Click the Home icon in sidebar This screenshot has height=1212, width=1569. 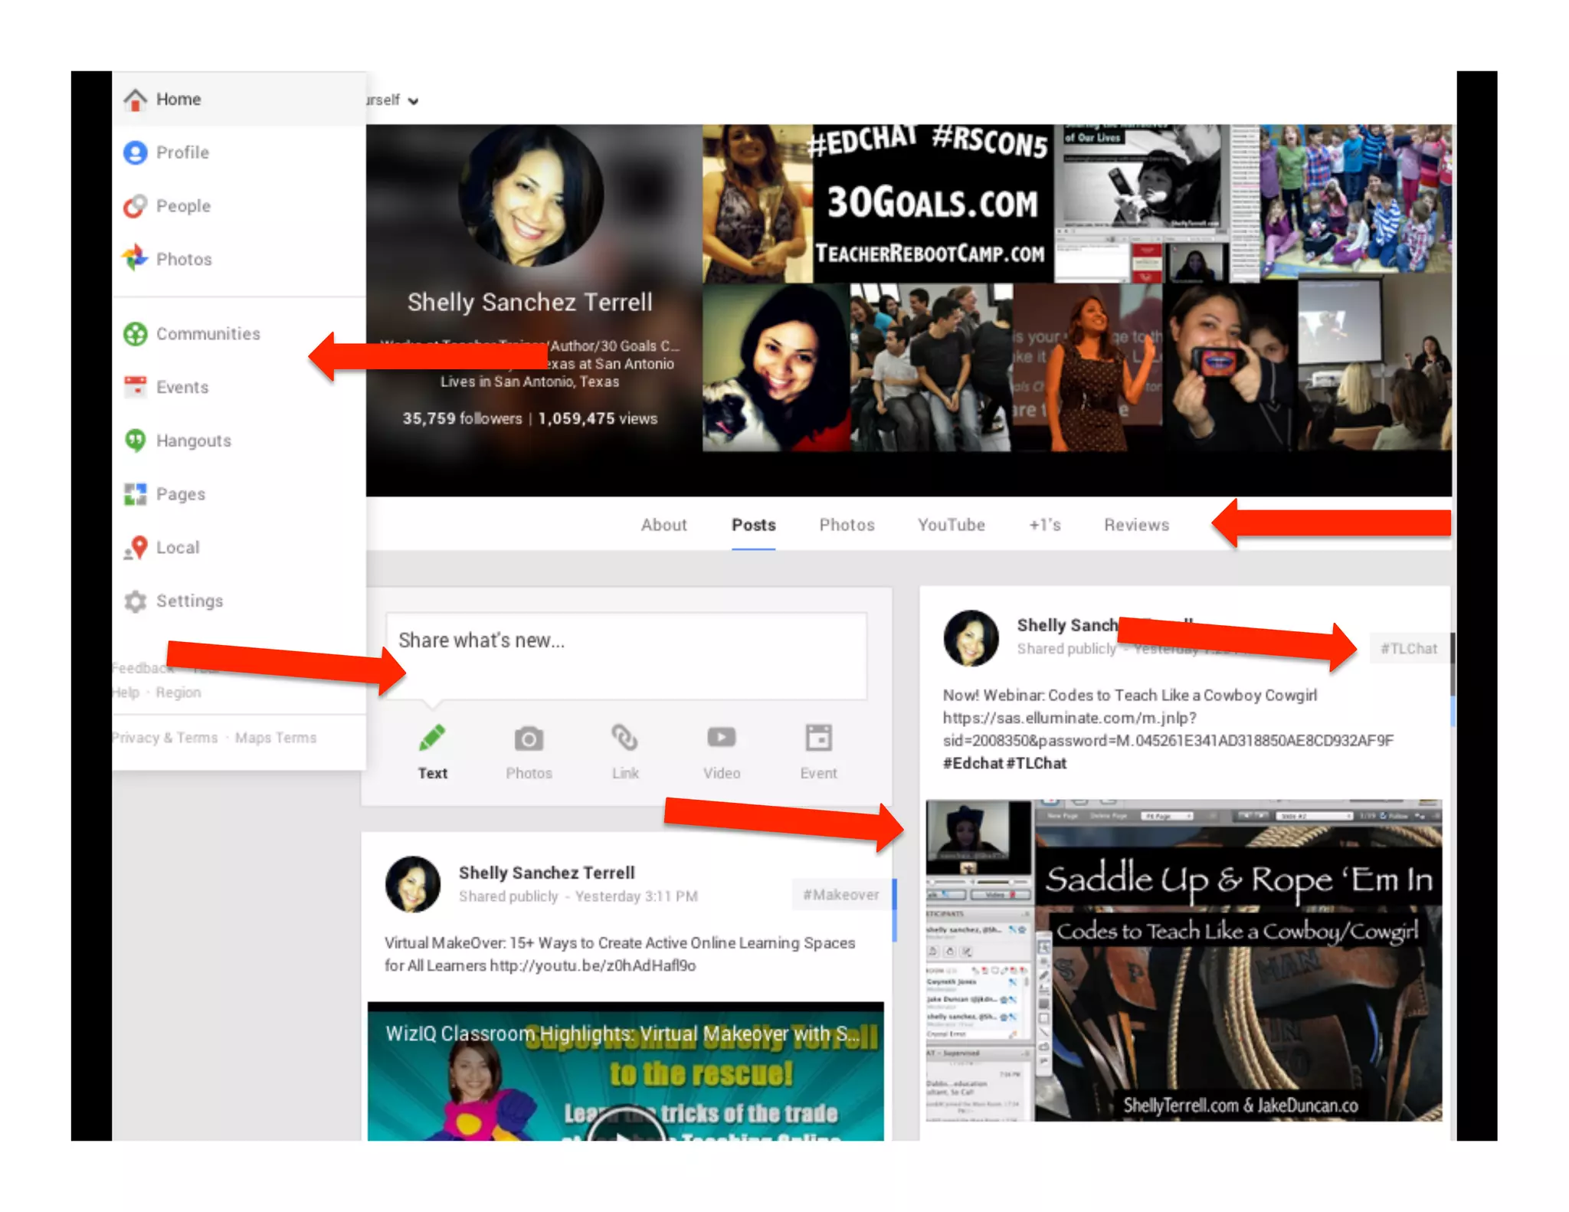(x=136, y=100)
